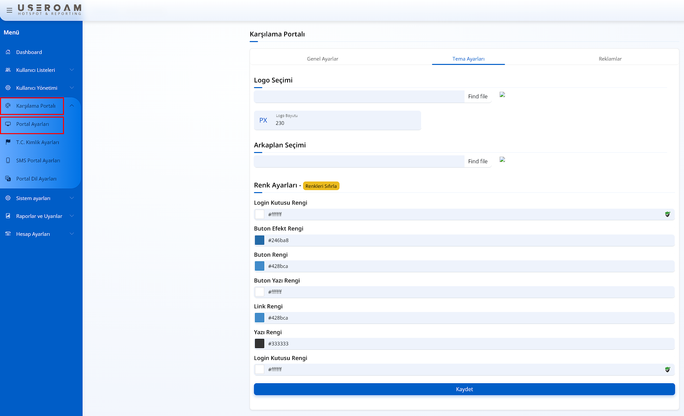Click the T.C. Kimlik Ayarları flag icon
Screen dimensions: 684x416
click(x=8, y=142)
